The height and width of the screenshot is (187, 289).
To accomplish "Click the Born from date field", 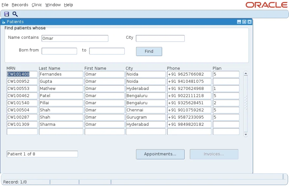I will 59,51.
